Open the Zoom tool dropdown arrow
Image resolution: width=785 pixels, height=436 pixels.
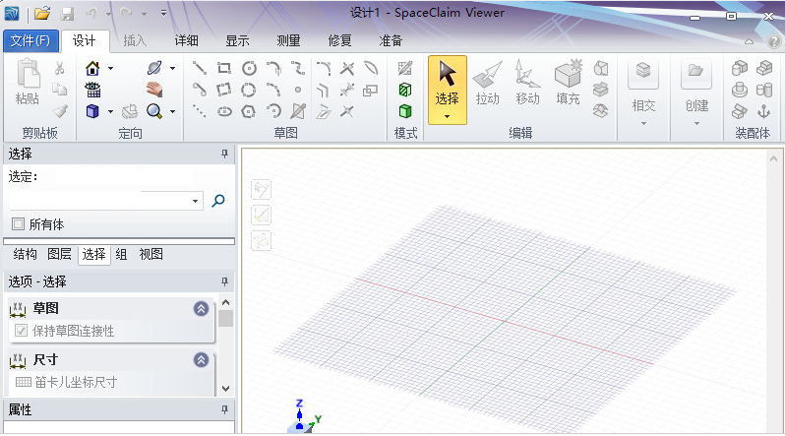[x=173, y=112]
